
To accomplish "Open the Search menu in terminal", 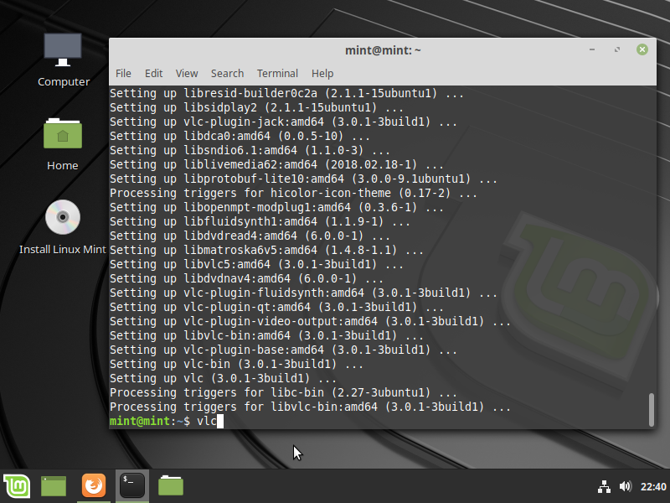I will (227, 74).
